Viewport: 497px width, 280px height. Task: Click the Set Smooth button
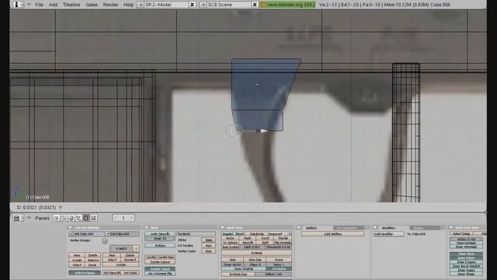pos(112,273)
